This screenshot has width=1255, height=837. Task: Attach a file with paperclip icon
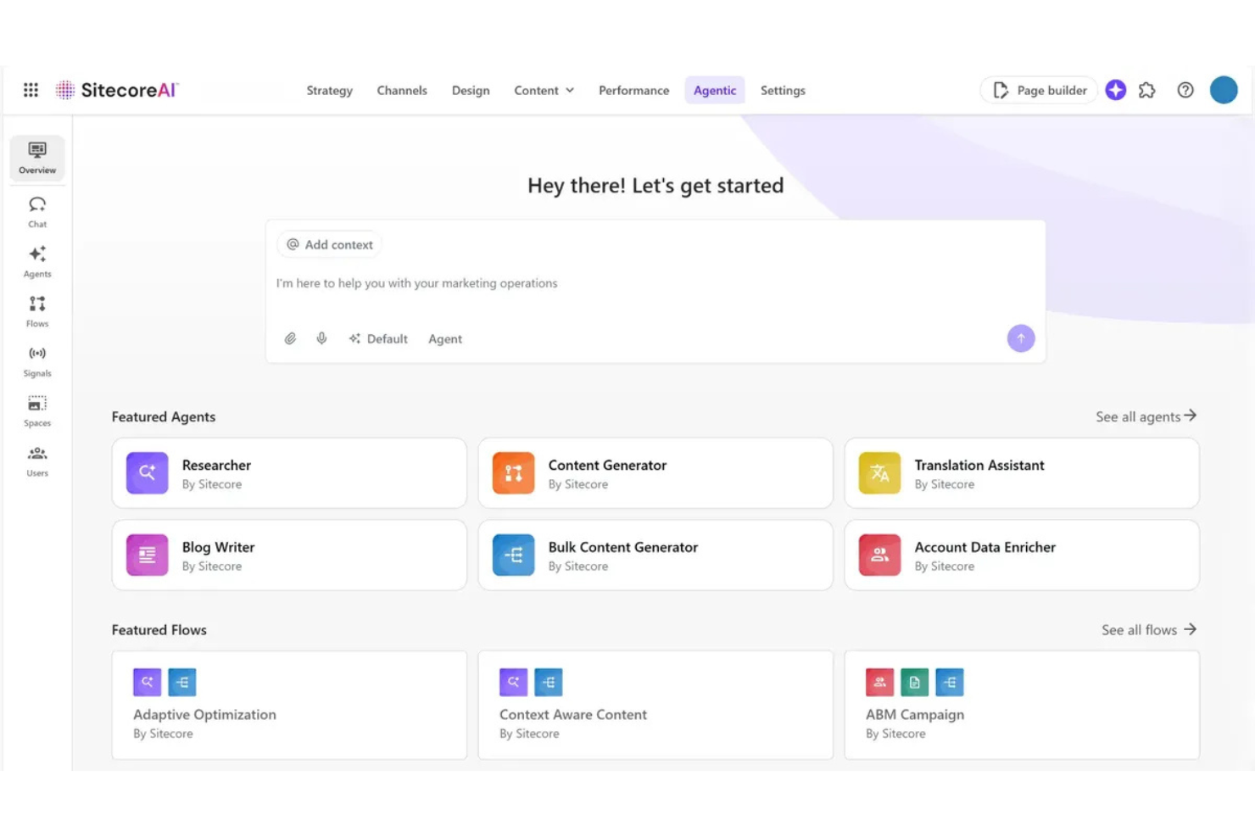coord(290,338)
